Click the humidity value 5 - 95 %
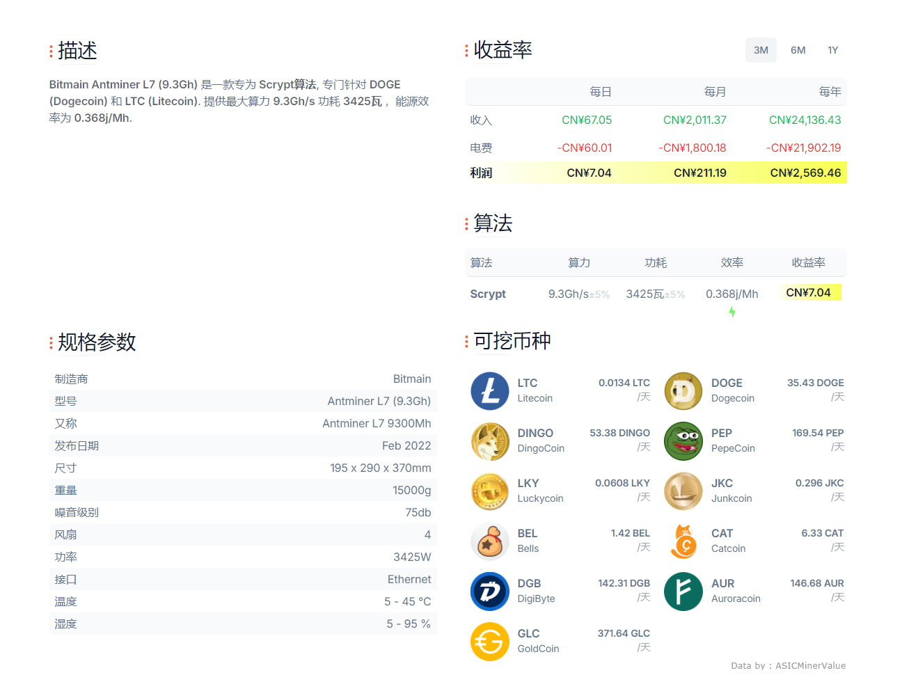 click(409, 624)
